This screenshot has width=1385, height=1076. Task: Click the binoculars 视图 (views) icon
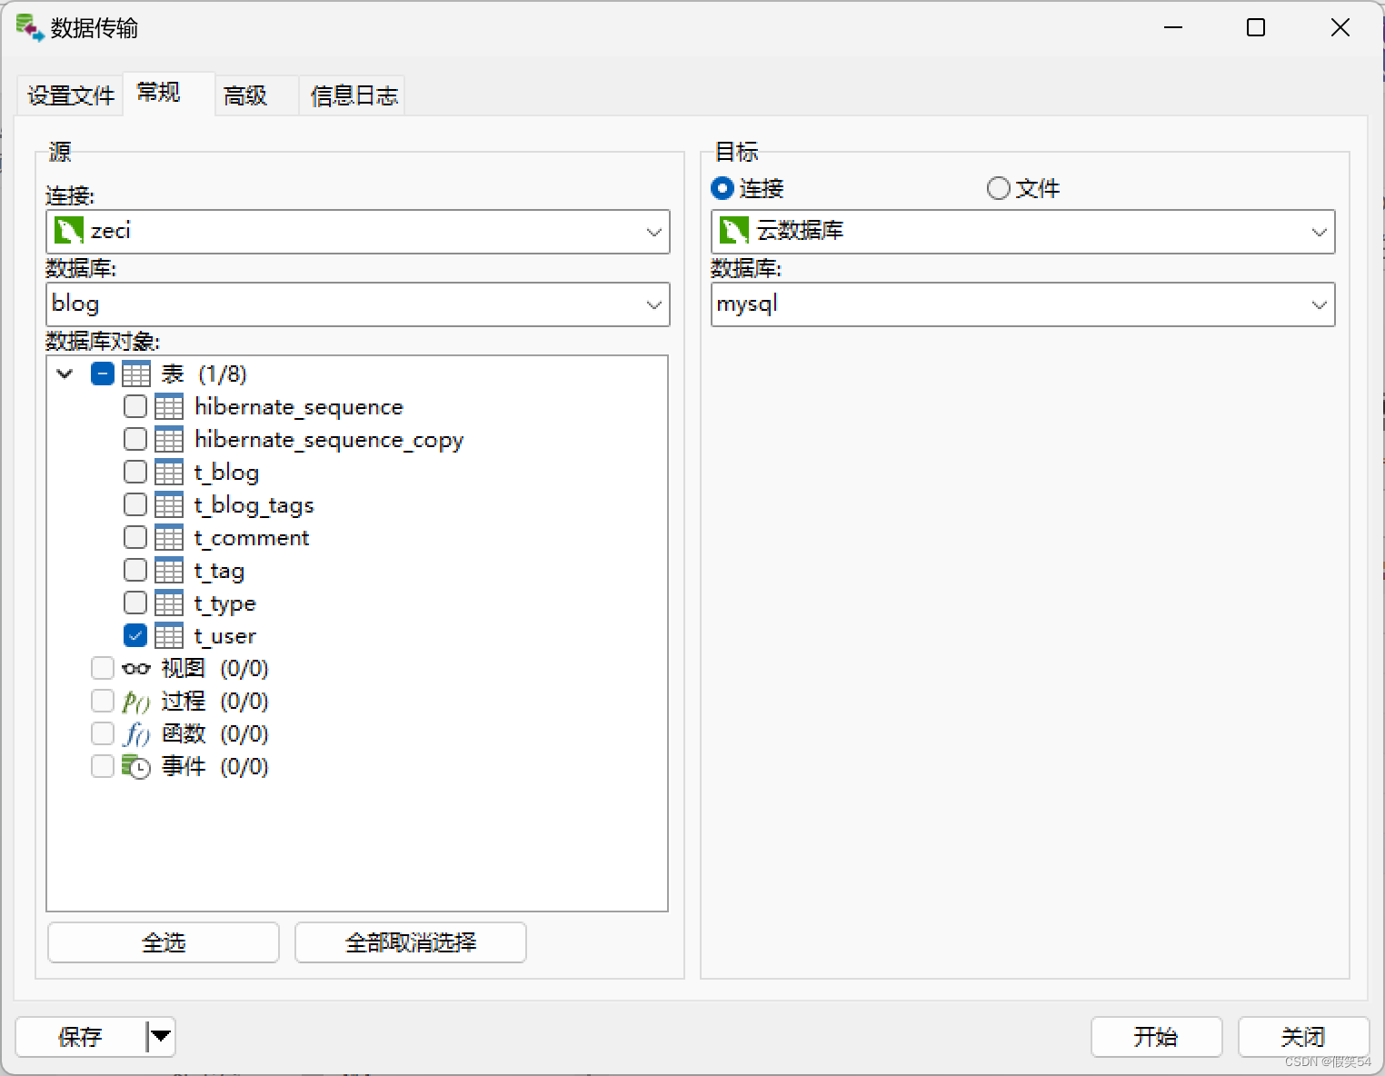click(x=135, y=668)
